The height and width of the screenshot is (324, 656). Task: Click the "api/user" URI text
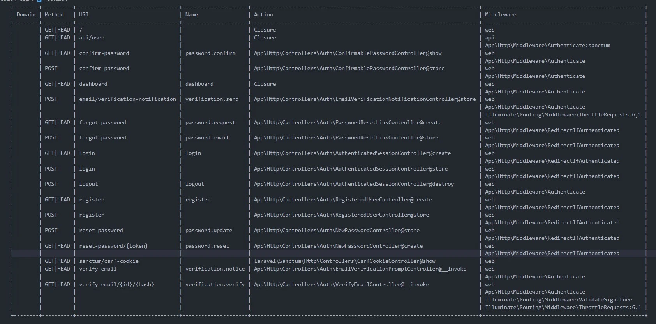point(92,38)
